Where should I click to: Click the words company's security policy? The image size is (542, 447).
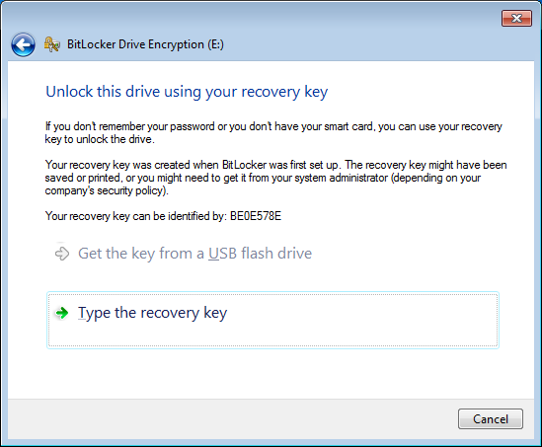click(104, 190)
